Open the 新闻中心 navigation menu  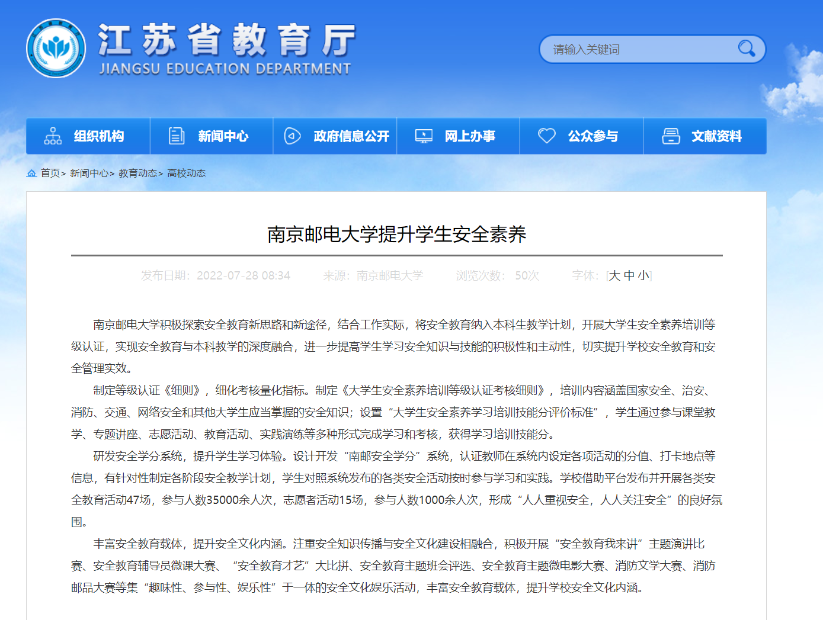[x=223, y=136]
